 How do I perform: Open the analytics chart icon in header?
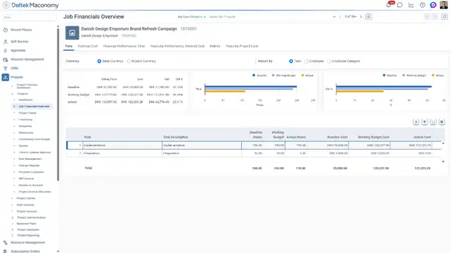tap(411, 5)
